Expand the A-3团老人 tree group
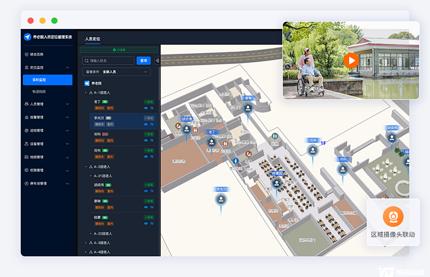Image resolution: width=430 pixels, height=277 pixels. pos(86,243)
